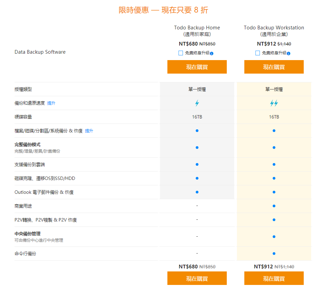Click the Workstation blue dot for 中央備份管理

(x=274, y=237)
